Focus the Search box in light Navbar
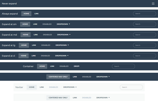158x101 pixels. click(x=131, y=87)
